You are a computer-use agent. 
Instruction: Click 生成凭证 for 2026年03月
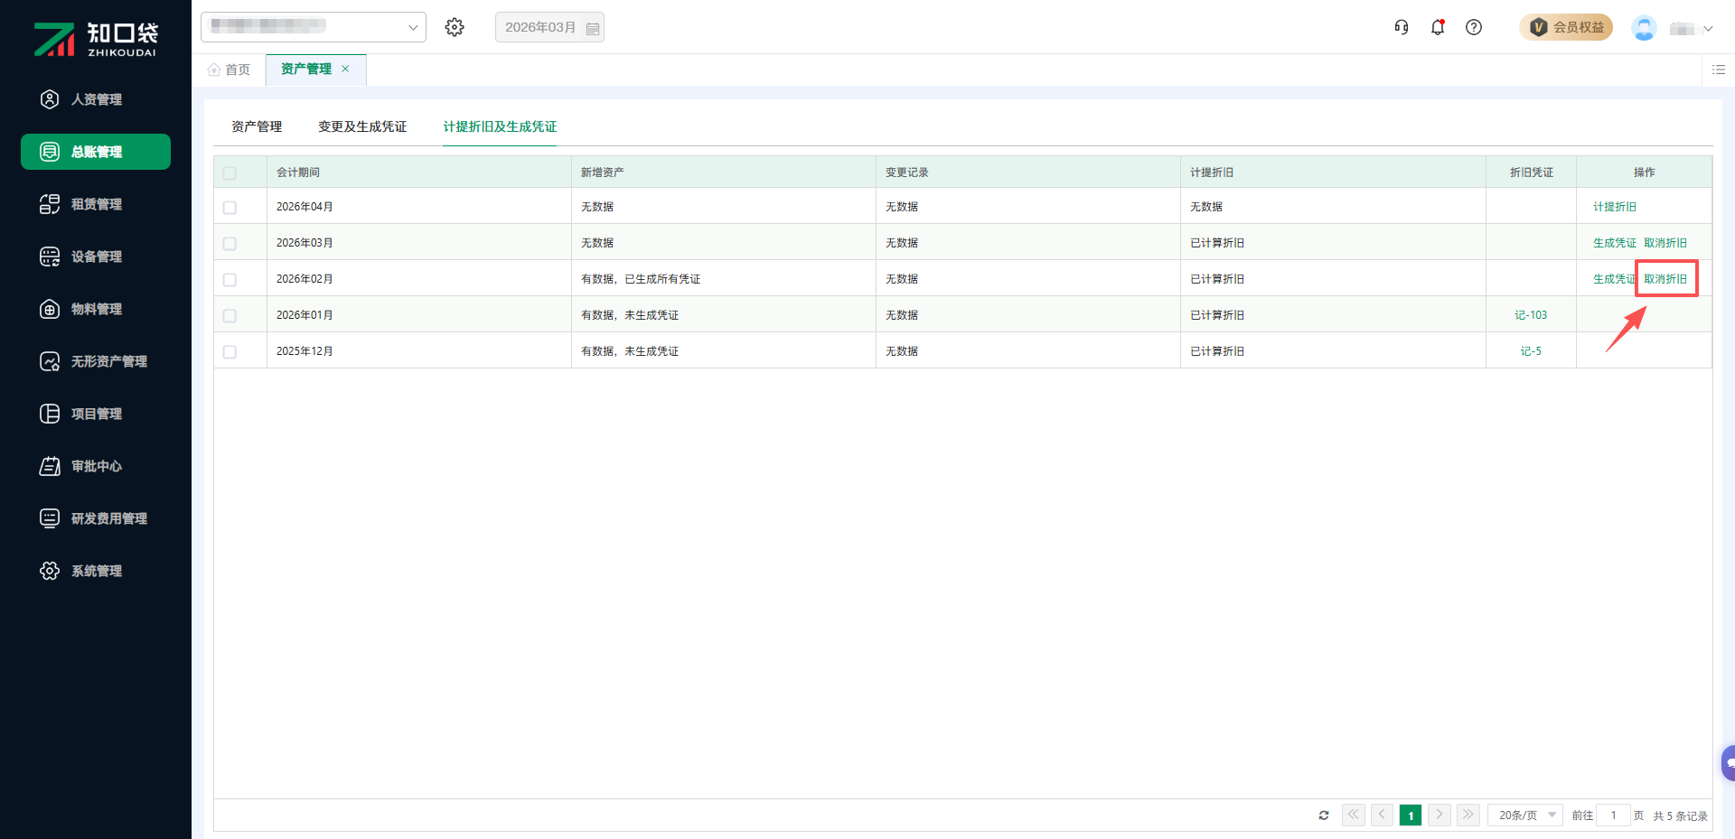[x=1615, y=243]
